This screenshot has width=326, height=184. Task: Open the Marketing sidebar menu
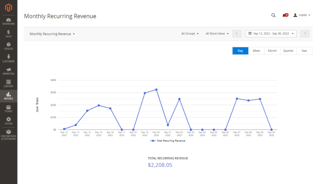tap(8, 71)
